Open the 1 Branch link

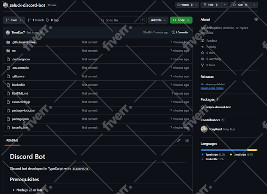pos(36,20)
